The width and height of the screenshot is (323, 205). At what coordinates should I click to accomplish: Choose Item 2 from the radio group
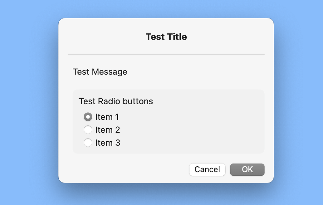click(88, 129)
